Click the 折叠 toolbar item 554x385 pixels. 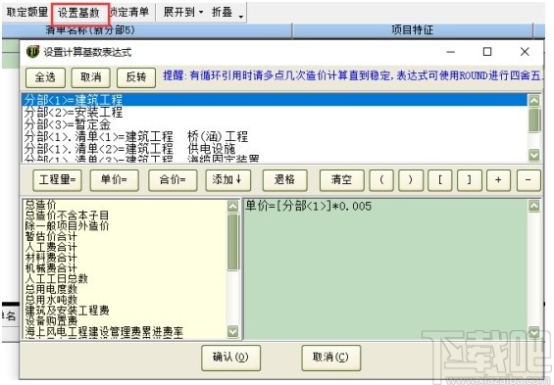(x=222, y=12)
